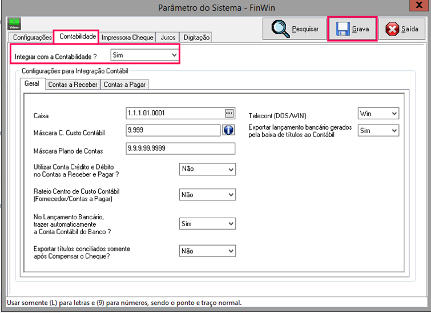The height and width of the screenshot is (313, 431).
Task: Switch to the Configurações tab
Action: point(32,37)
